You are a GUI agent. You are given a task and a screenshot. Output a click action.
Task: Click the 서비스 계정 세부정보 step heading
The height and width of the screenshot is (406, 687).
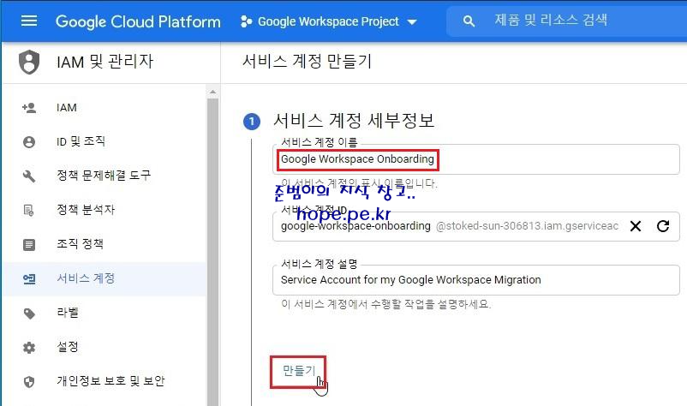(x=354, y=121)
